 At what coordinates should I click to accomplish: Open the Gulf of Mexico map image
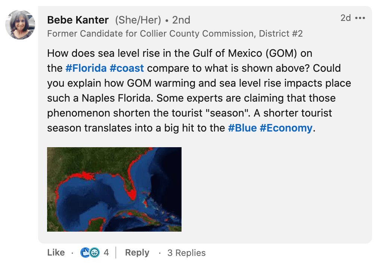coord(114,189)
